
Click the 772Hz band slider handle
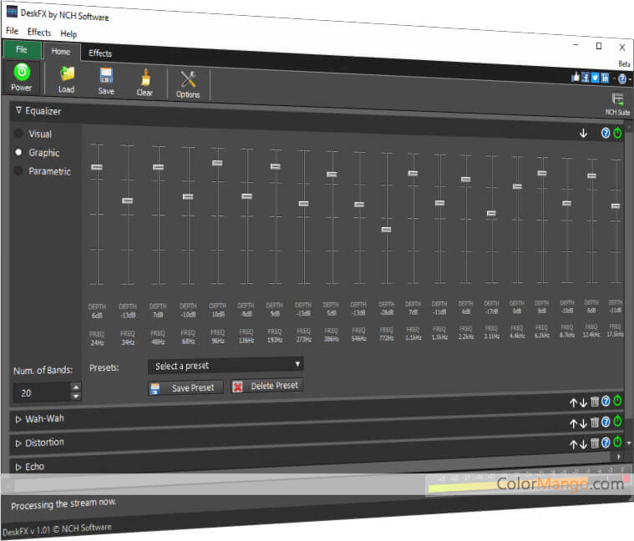[x=386, y=230]
